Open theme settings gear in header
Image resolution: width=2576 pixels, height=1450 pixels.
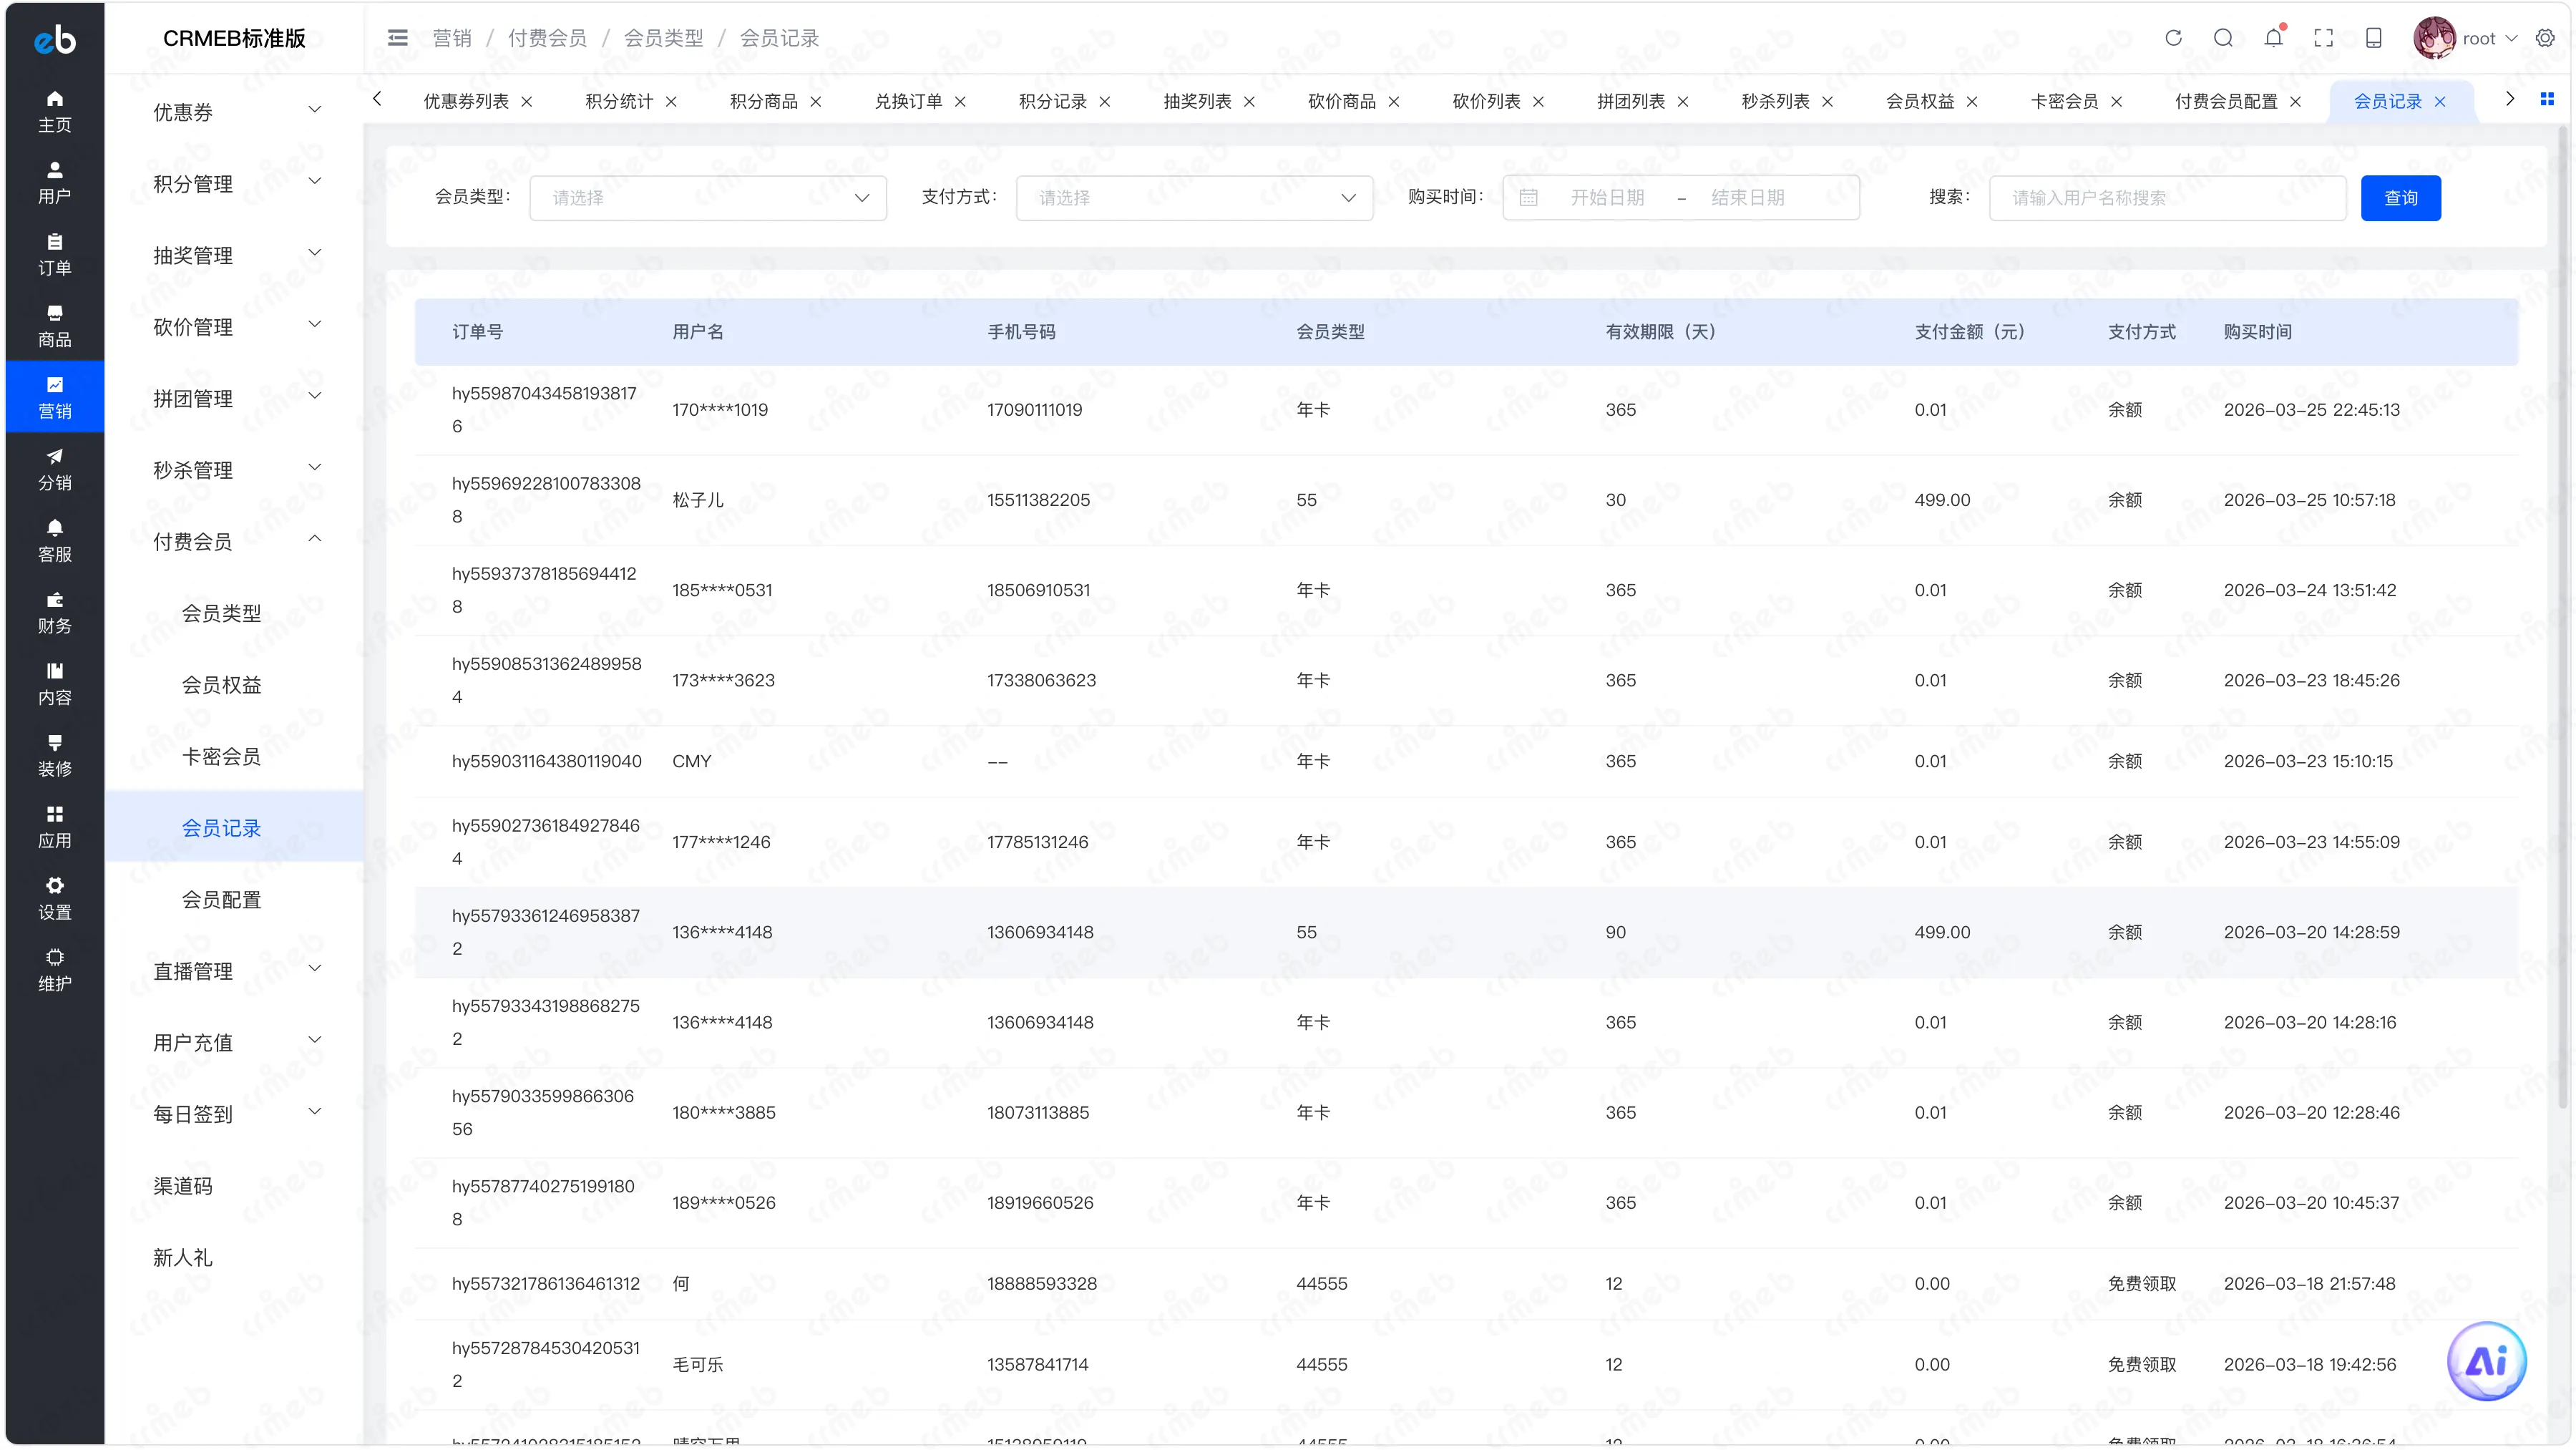point(2545,38)
